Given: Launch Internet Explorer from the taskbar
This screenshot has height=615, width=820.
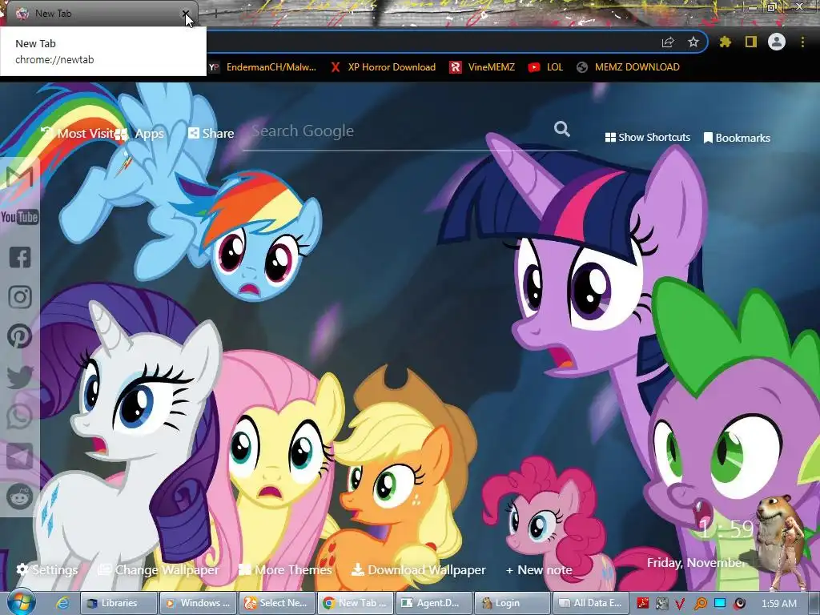Looking at the screenshot, I should tap(62, 603).
